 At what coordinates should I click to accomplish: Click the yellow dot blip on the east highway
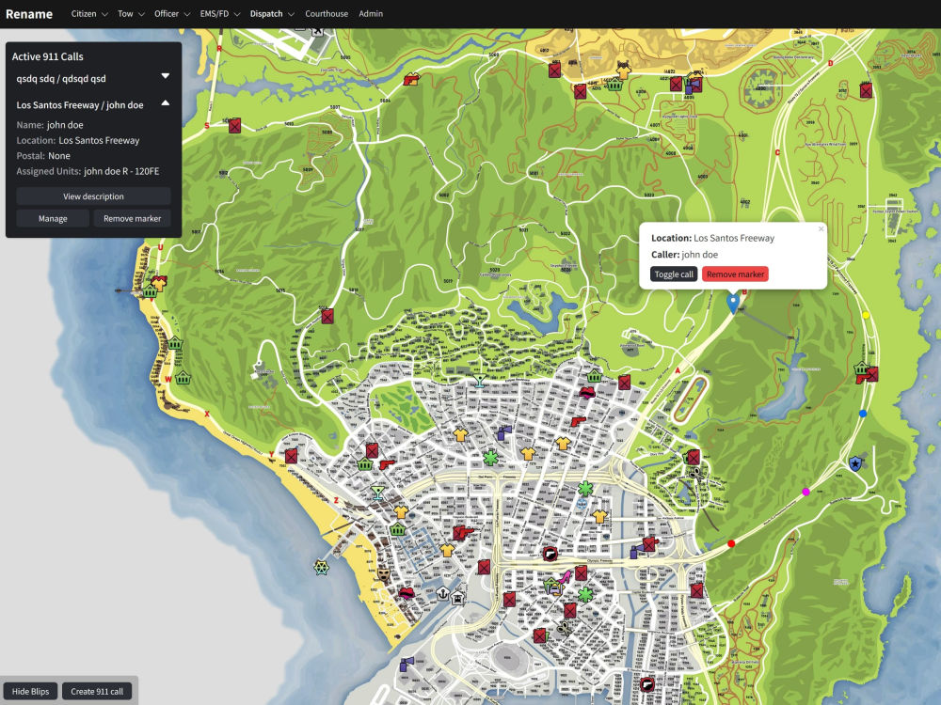(866, 315)
